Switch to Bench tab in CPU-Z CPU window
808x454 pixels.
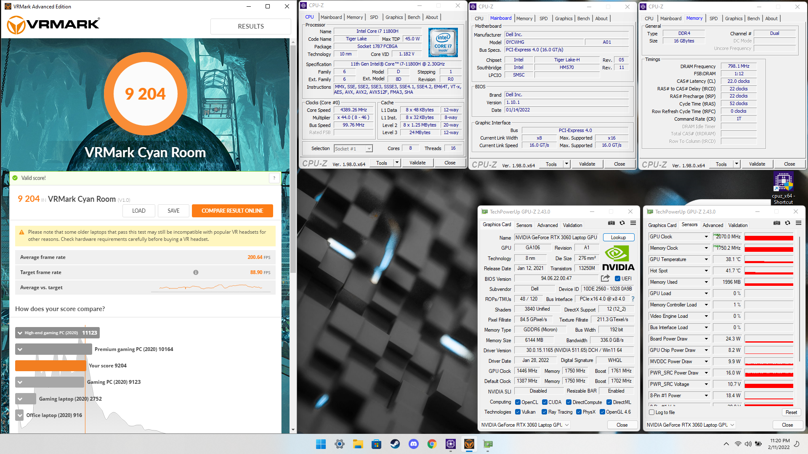414,17
